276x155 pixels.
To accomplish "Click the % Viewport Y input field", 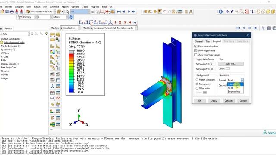I will pyautogui.click(x=213, y=69).
